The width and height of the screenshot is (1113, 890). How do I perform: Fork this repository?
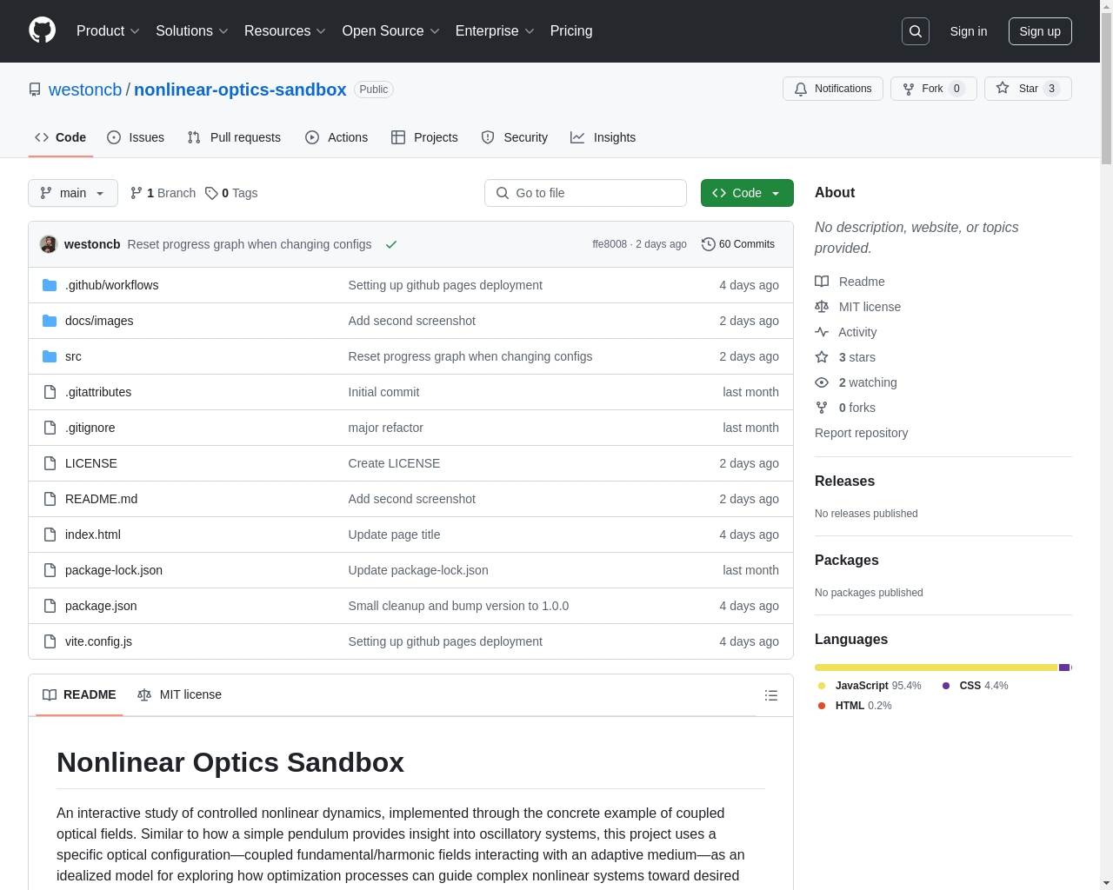pos(934,89)
